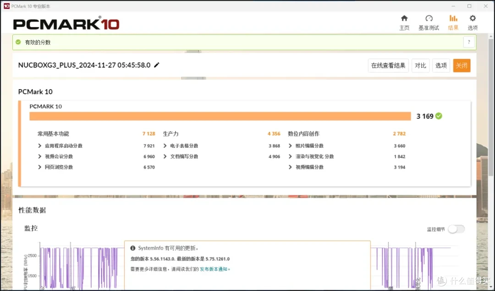The height and width of the screenshot is (291, 495).
Task: Click the 常用基本功能 score 7 128
Action: tap(148, 134)
